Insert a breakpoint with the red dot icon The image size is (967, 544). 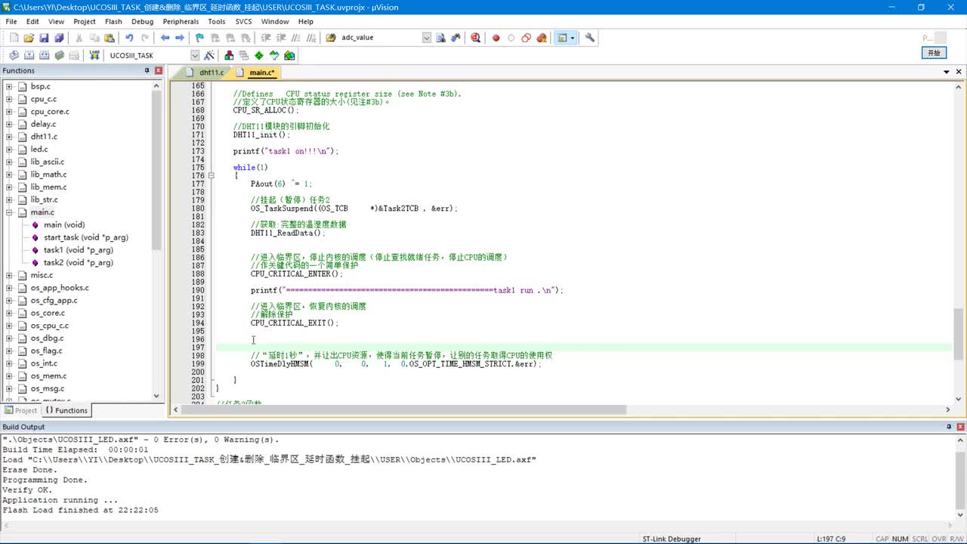[x=496, y=38]
